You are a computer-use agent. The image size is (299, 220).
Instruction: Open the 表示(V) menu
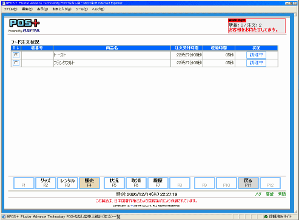42,9
